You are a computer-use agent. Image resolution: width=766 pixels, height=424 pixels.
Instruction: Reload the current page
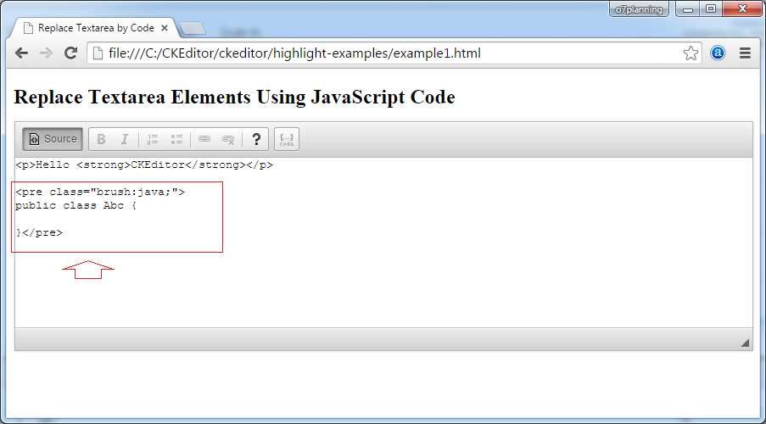pos(71,53)
